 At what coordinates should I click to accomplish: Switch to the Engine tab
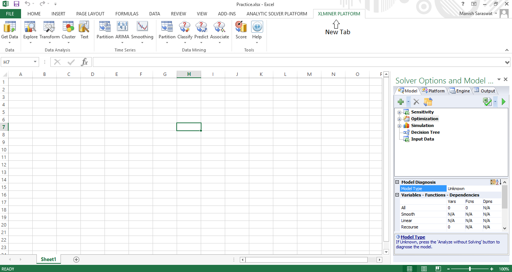pyautogui.click(x=459, y=91)
